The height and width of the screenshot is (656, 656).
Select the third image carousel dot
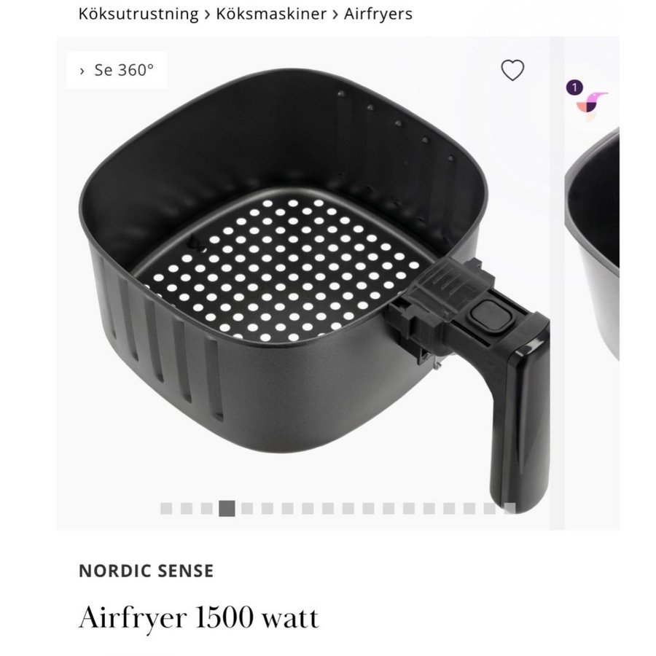pyautogui.click(x=207, y=509)
